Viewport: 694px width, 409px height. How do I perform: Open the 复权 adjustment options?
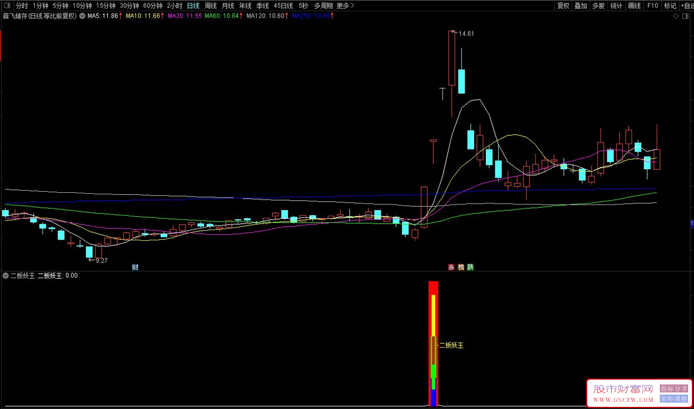point(563,5)
